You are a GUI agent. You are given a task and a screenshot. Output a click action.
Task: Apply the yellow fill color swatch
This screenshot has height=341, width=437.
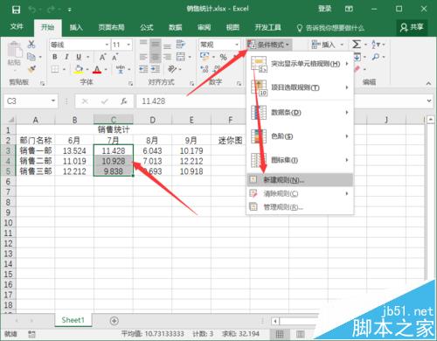[79, 69]
